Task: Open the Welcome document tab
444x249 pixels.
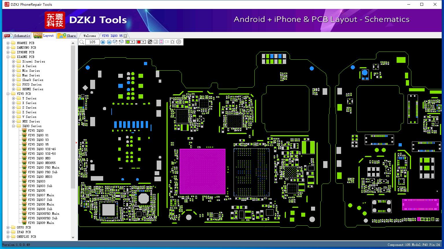Action: pos(90,36)
